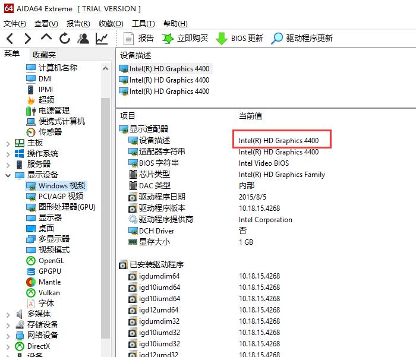Select second Intel(R) HD Graphics 4400 device
This screenshot has height=357, width=416.
coord(164,80)
